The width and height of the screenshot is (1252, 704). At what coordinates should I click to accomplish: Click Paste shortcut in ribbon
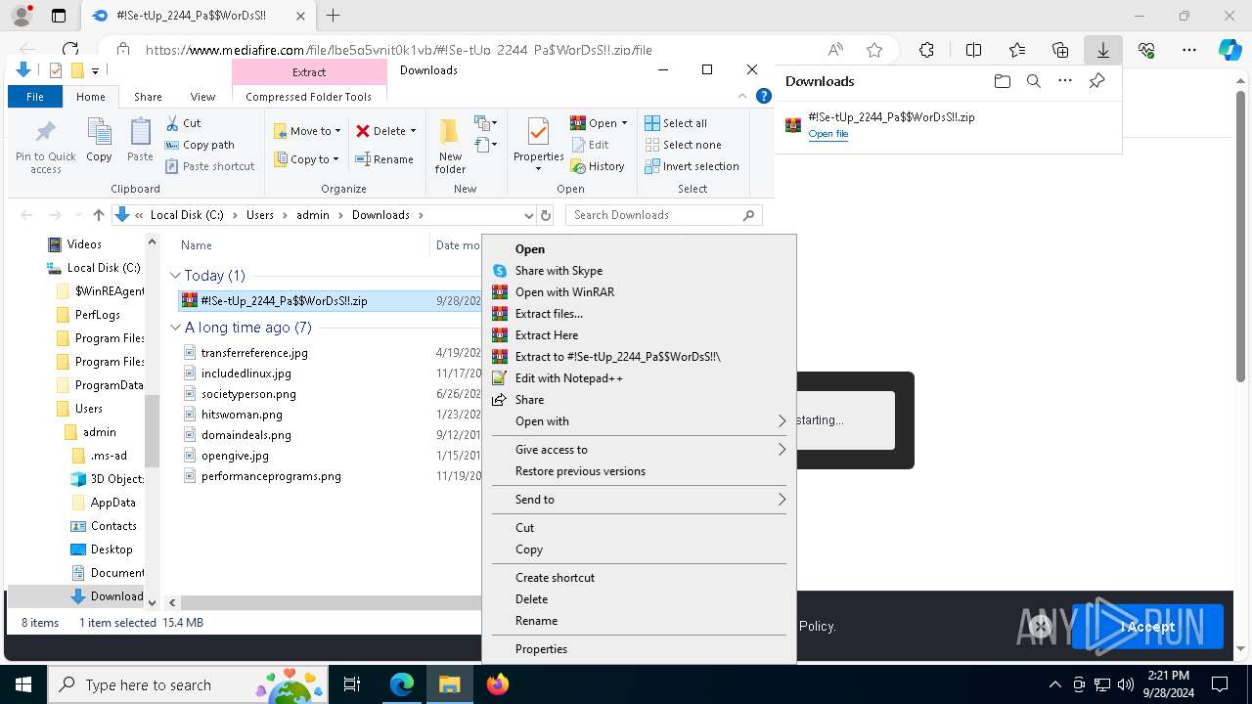click(209, 166)
